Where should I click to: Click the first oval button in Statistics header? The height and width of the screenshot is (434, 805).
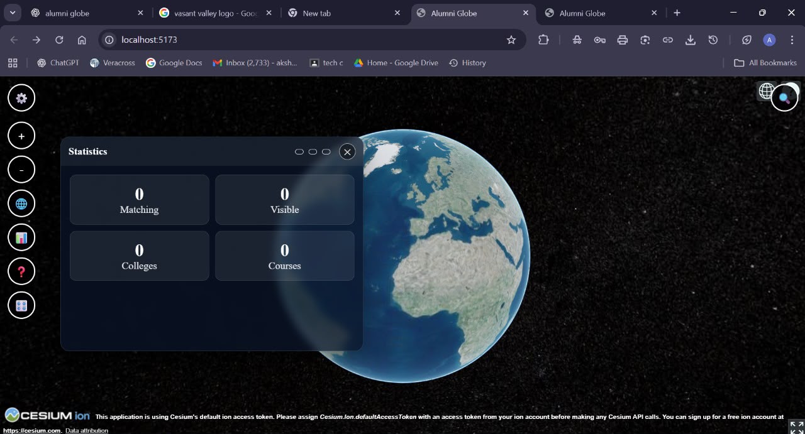(299, 152)
